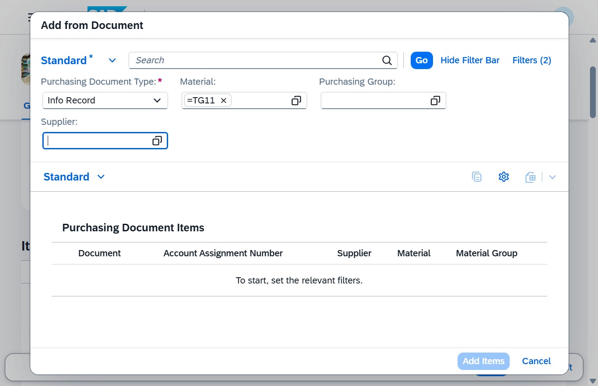Click Hide Filter Bar link
The height and width of the screenshot is (386, 598).
[470, 61]
